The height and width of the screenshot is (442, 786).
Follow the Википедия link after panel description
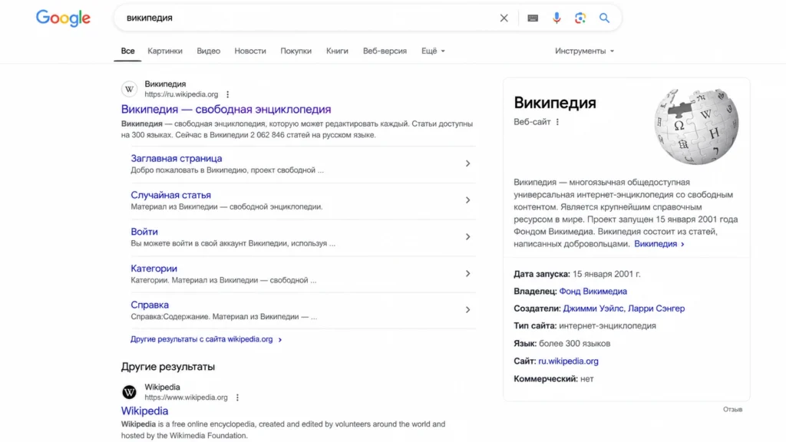point(659,244)
